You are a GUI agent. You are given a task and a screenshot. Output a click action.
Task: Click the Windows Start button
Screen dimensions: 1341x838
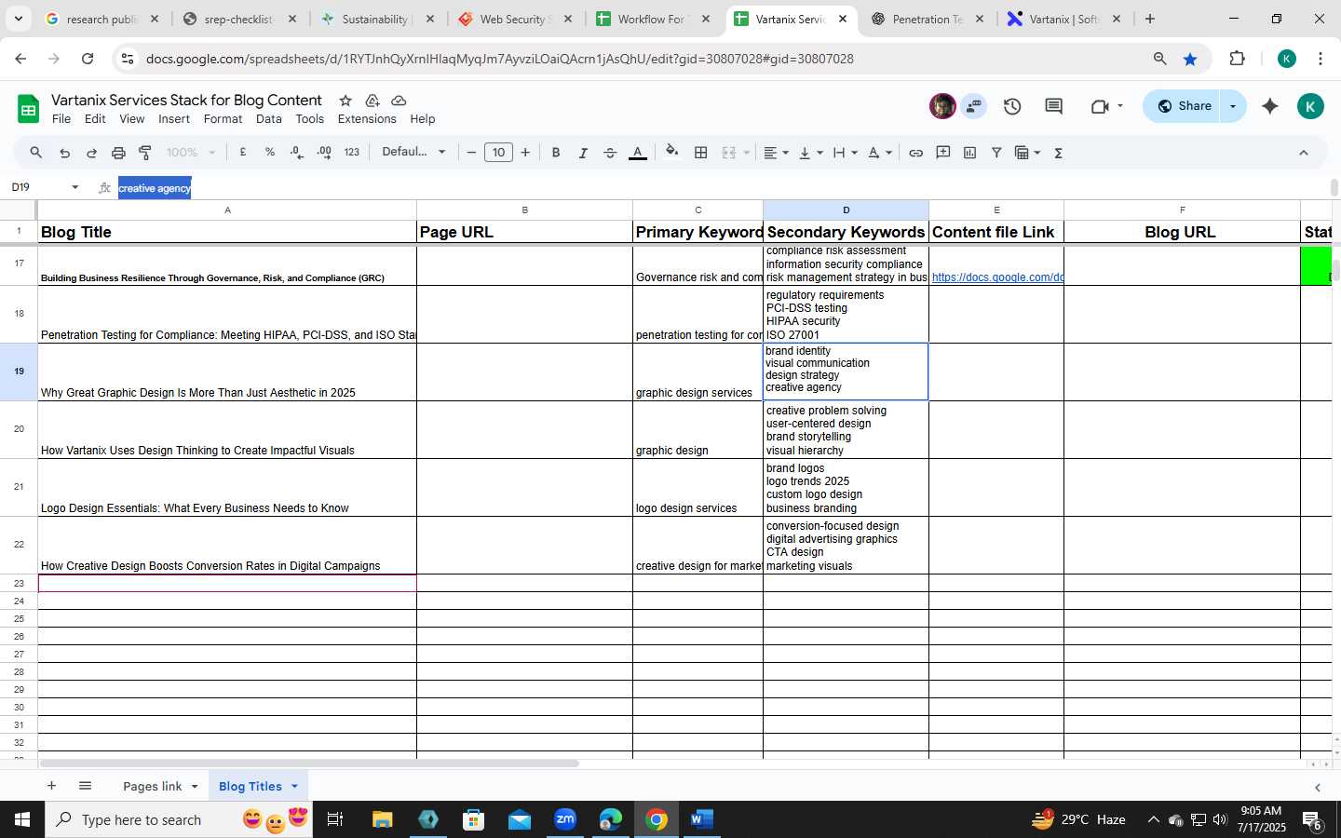[22, 819]
